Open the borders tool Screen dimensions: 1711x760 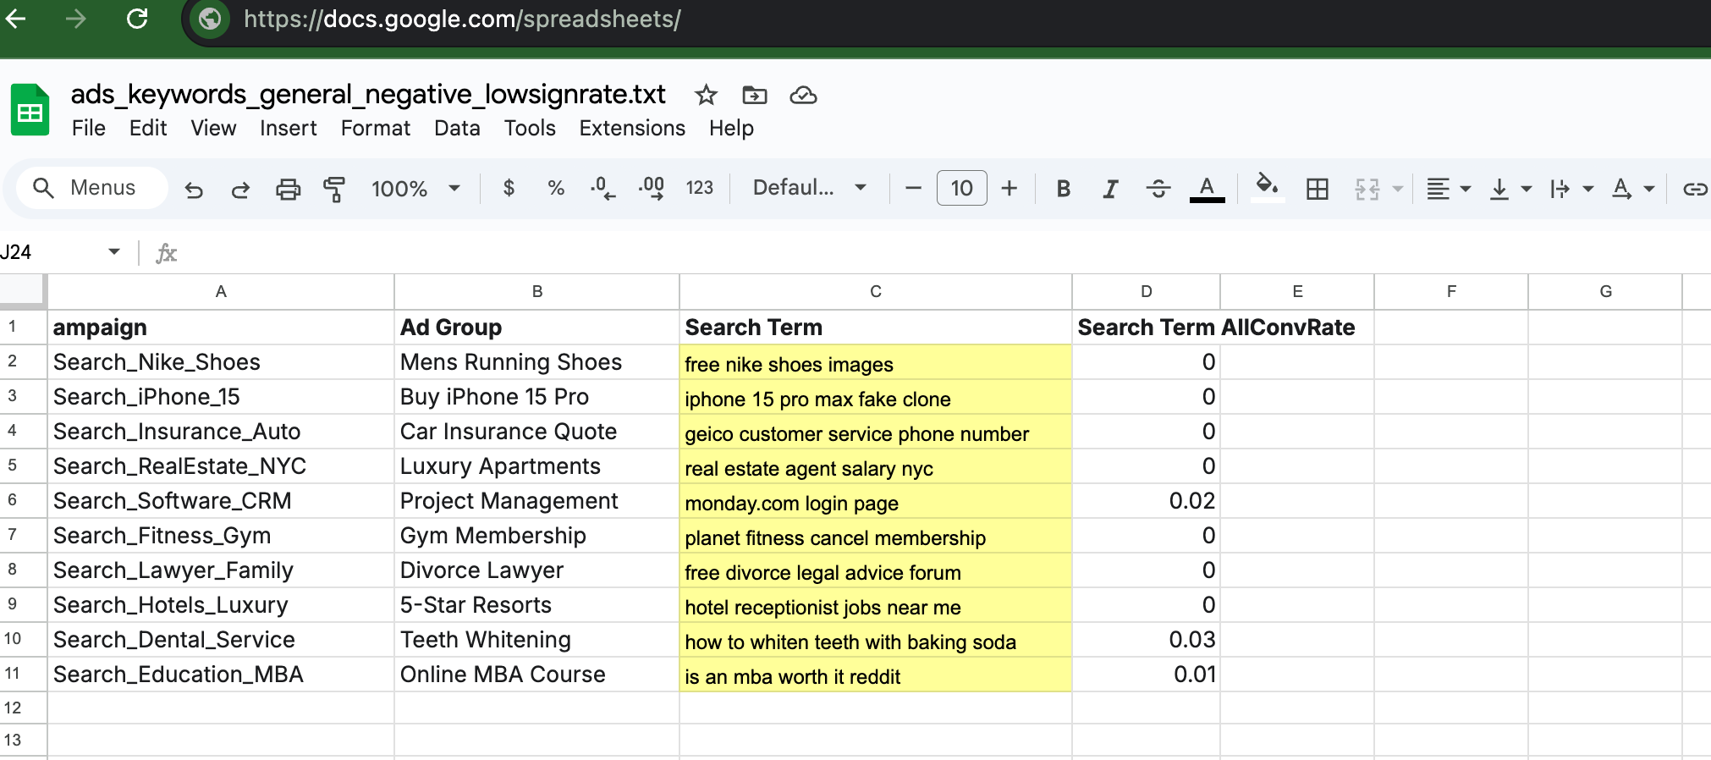click(x=1318, y=189)
